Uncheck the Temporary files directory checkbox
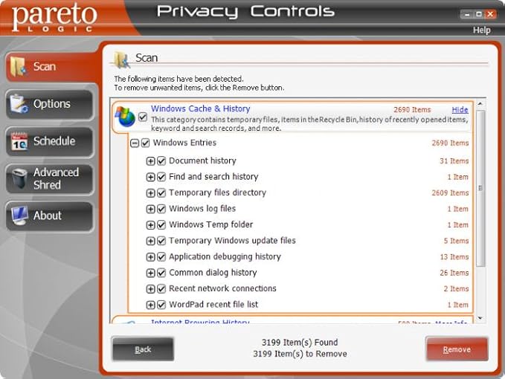505x379 pixels. click(161, 193)
